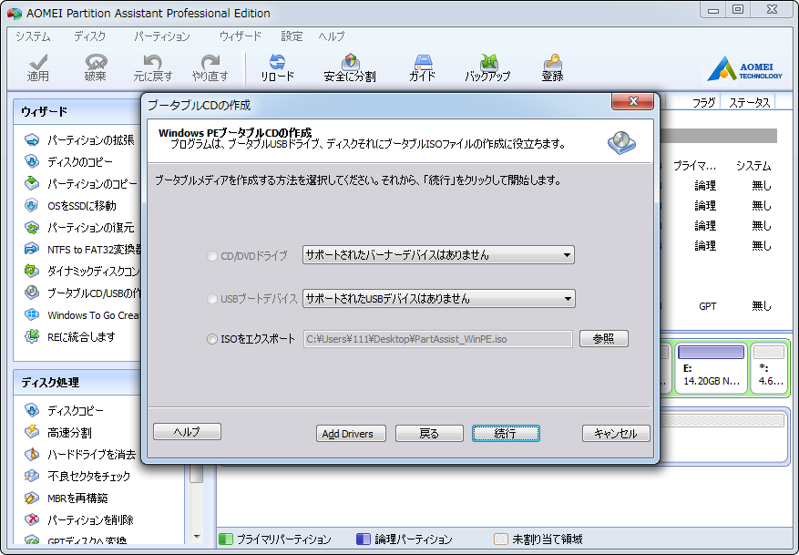Click the E: 14.20GB partition block
The width and height of the screenshot is (799, 555).
(x=712, y=368)
